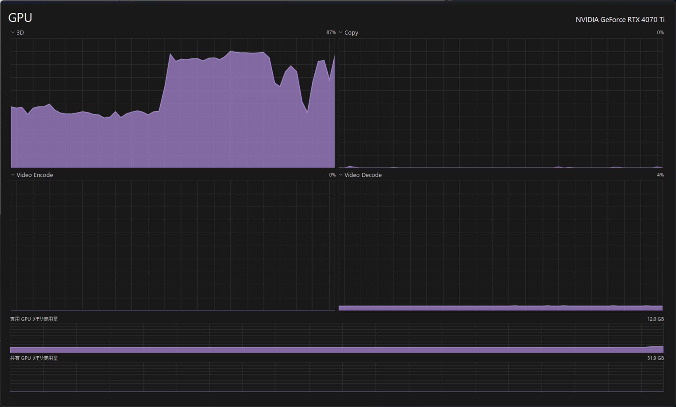Click the 4% value above Video Decode
The image size is (676, 407).
click(660, 175)
